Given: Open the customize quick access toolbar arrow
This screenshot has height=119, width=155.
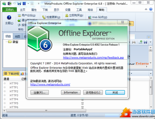Looking at the screenshot, I should click(x=38, y=4).
